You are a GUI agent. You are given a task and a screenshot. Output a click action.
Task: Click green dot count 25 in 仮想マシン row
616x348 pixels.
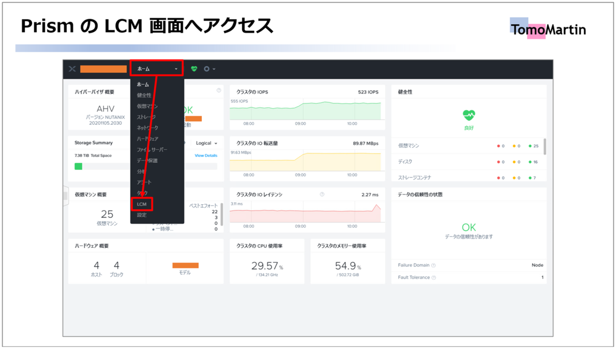point(533,146)
